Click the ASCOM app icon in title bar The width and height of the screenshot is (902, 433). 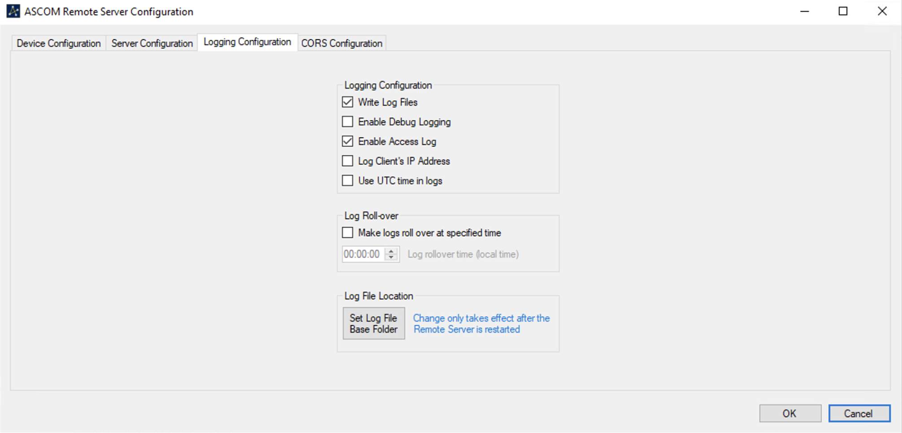point(13,11)
